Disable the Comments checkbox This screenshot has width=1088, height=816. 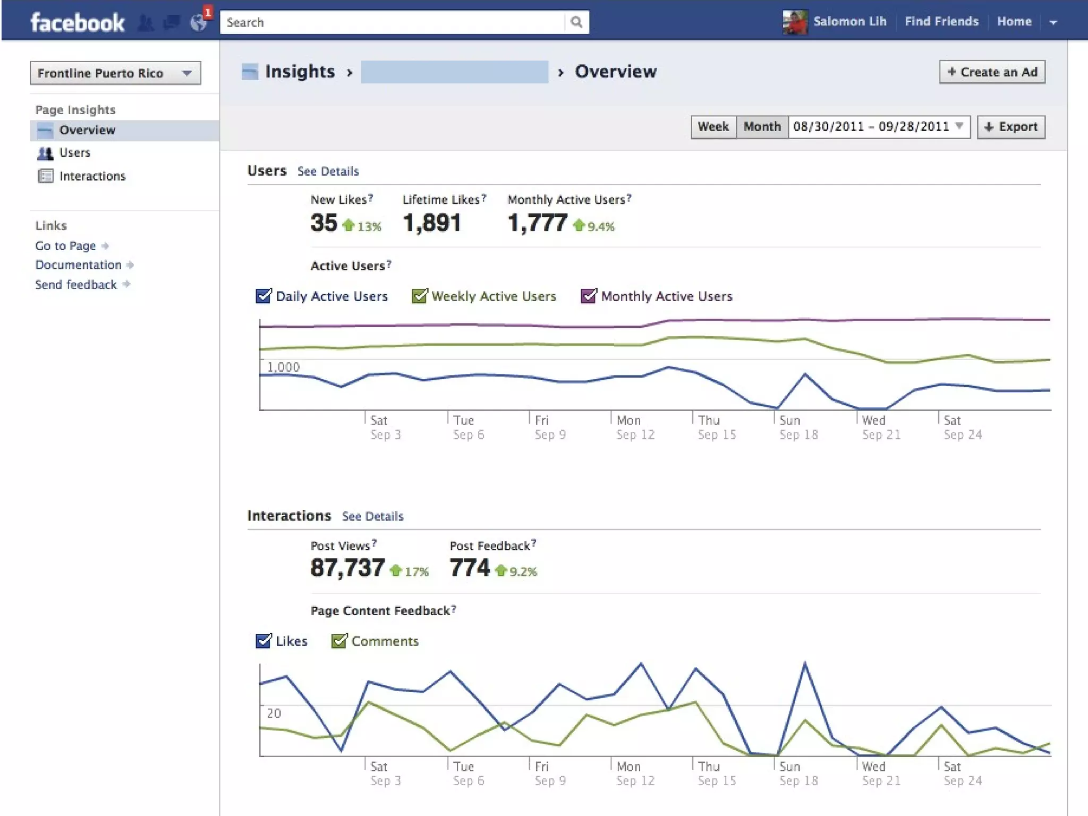(339, 641)
